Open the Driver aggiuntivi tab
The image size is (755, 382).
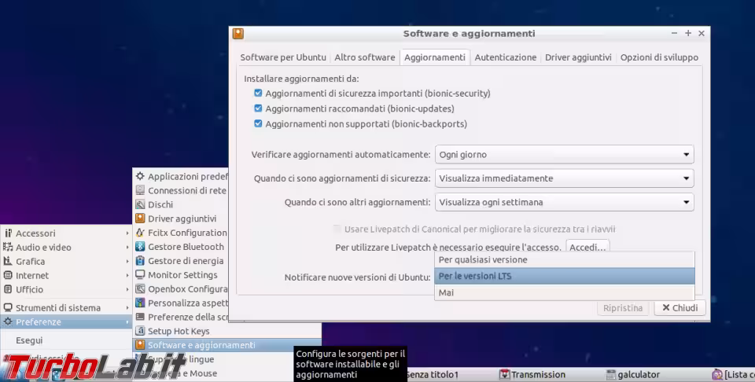coord(578,57)
